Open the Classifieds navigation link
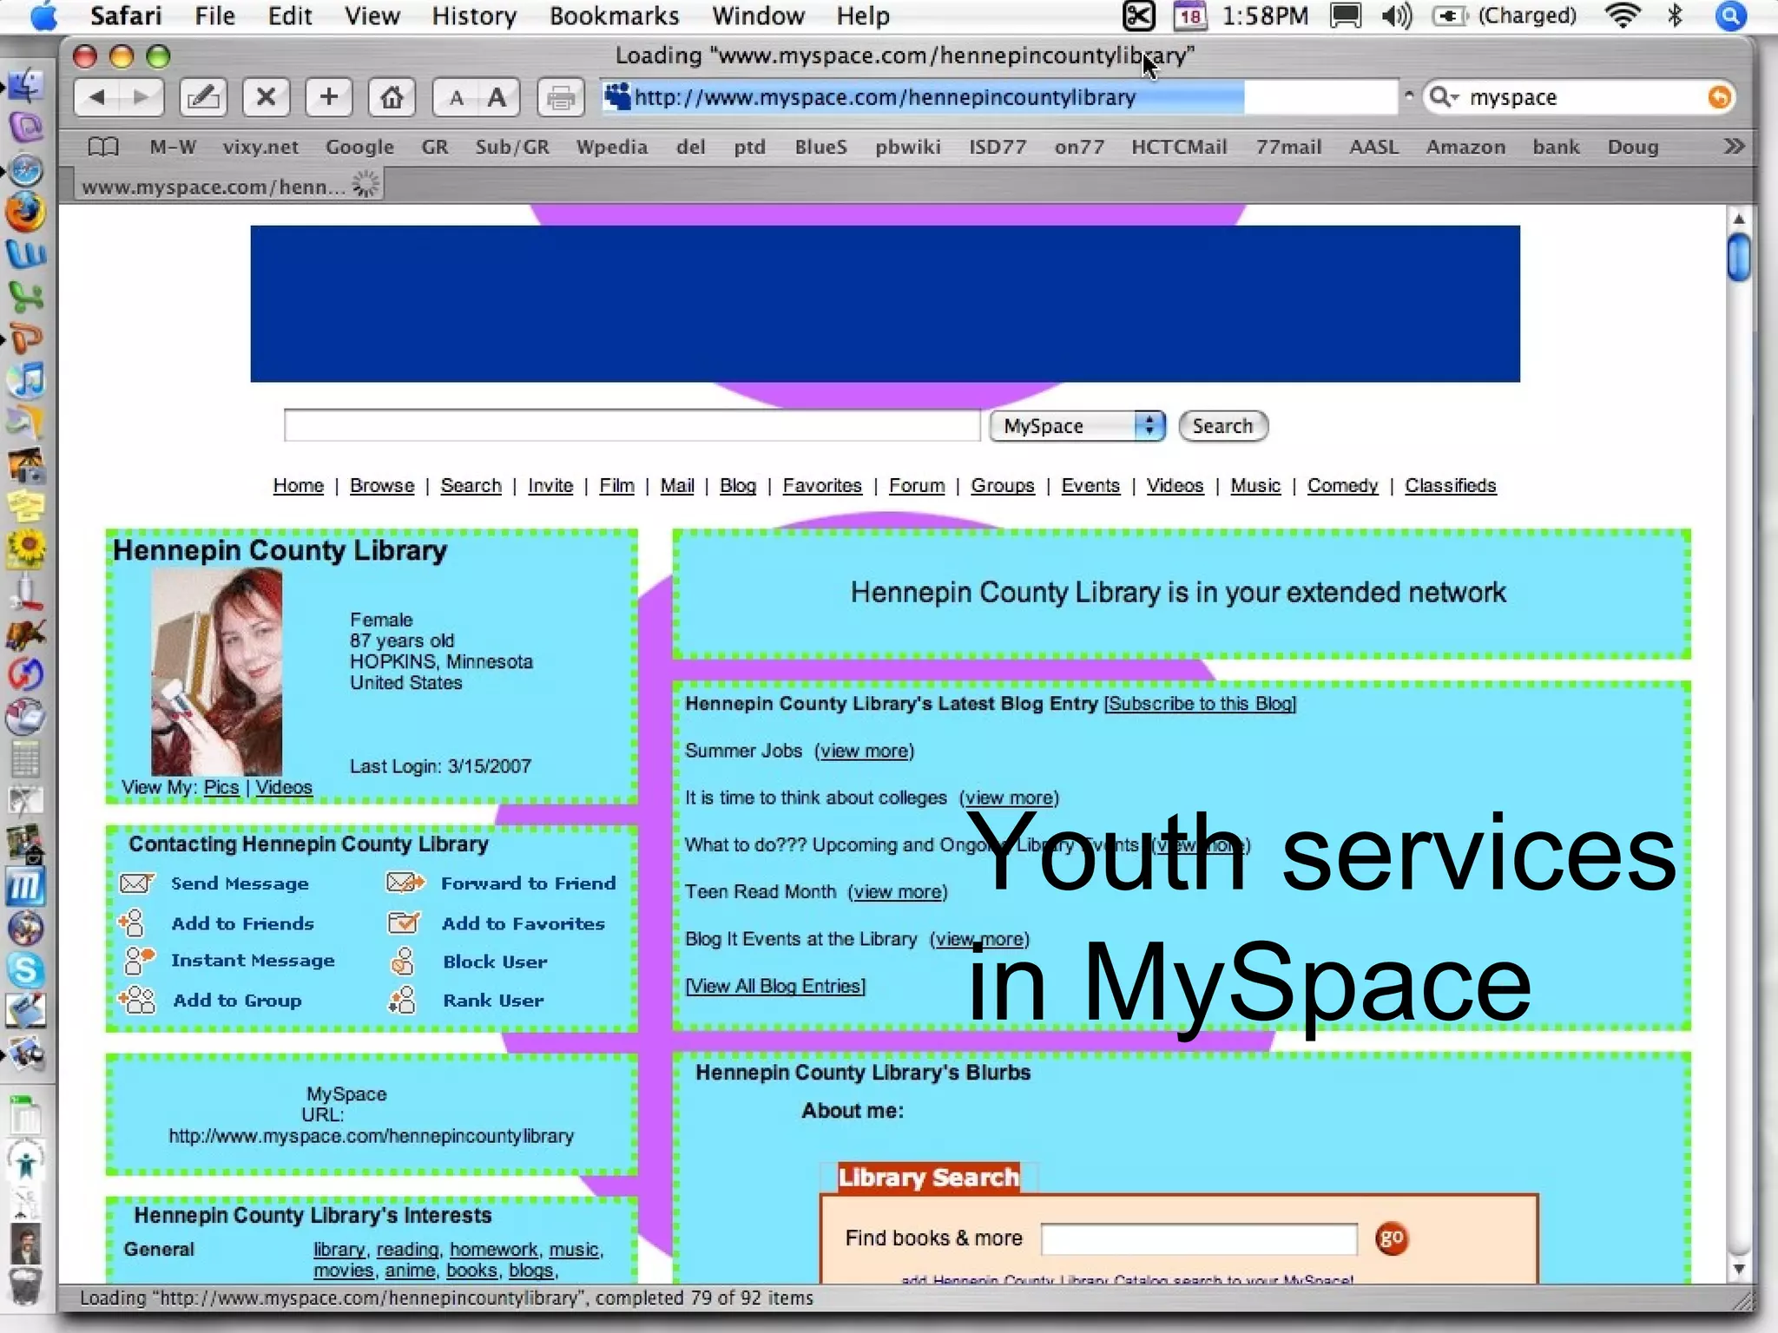Viewport: 1778px width, 1333px height. pyautogui.click(x=1451, y=486)
